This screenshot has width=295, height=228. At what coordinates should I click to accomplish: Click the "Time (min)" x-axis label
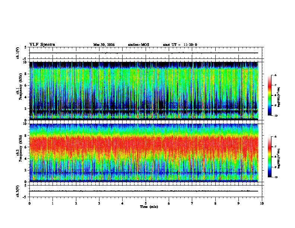tap(149, 207)
